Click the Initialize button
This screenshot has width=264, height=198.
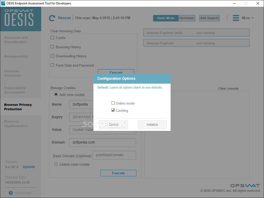tap(152, 125)
